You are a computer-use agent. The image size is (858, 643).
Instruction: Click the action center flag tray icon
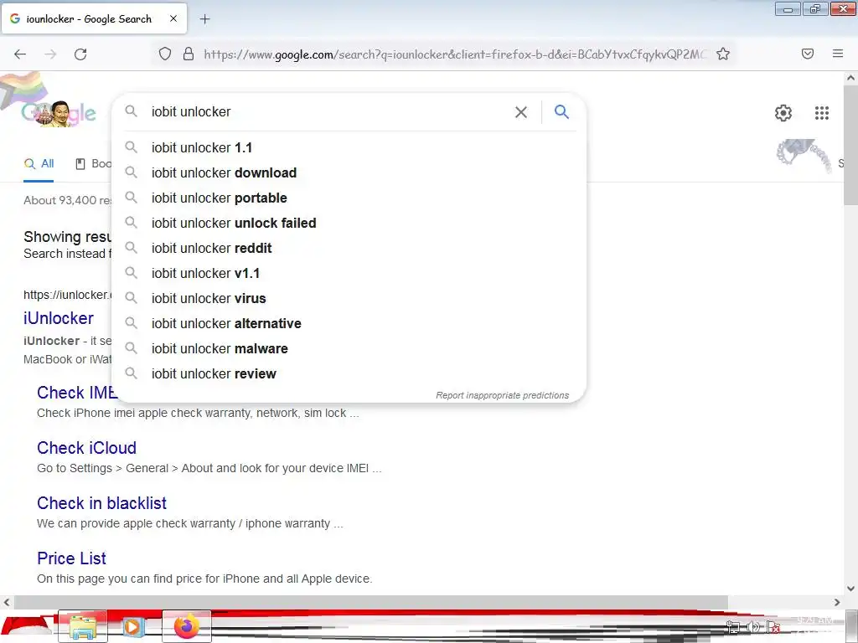[x=773, y=627]
